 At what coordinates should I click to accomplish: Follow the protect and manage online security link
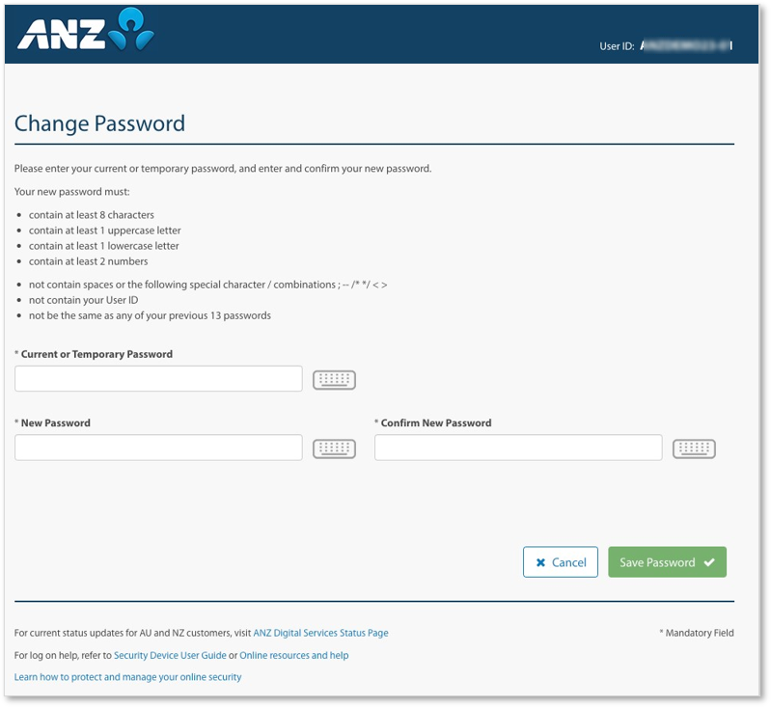[127, 678]
